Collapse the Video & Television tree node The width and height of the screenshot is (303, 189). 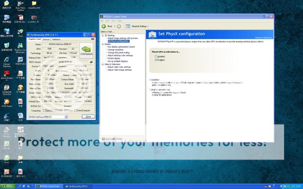tap(103, 64)
